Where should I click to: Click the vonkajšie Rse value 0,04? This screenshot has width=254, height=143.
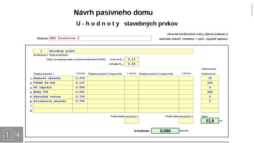point(132,64)
